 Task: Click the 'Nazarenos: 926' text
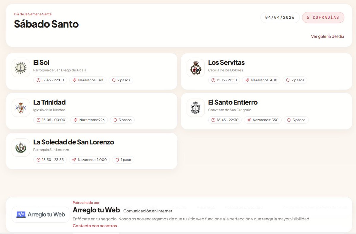point(92,120)
